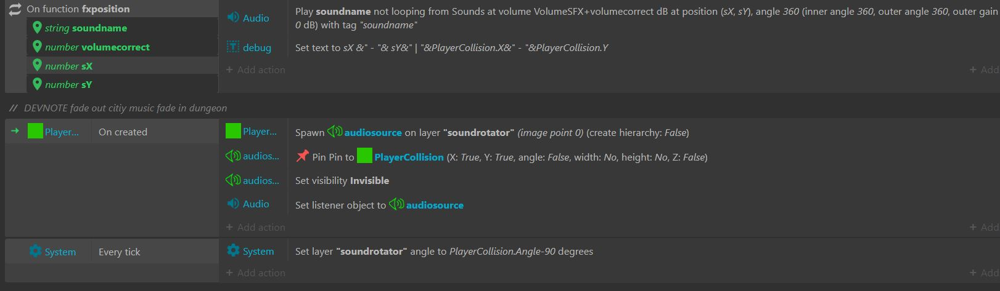This screenshot has width=1000, height=291.
Task: Click the function loop icon beside fxposition
Action: click(15, 9)
